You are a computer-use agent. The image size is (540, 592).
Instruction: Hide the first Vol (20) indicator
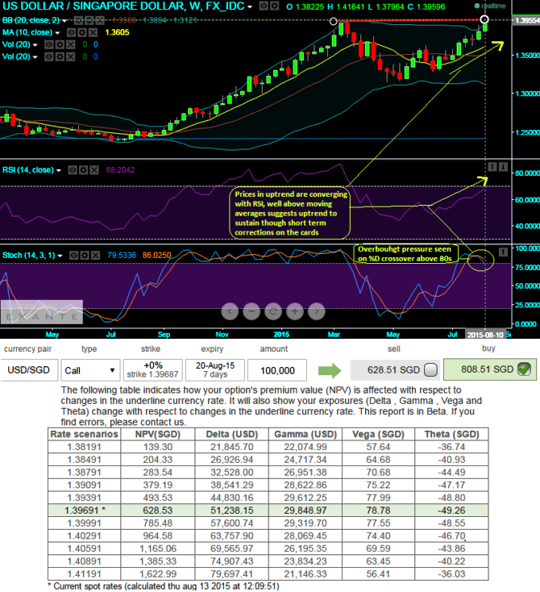point(48,44)
